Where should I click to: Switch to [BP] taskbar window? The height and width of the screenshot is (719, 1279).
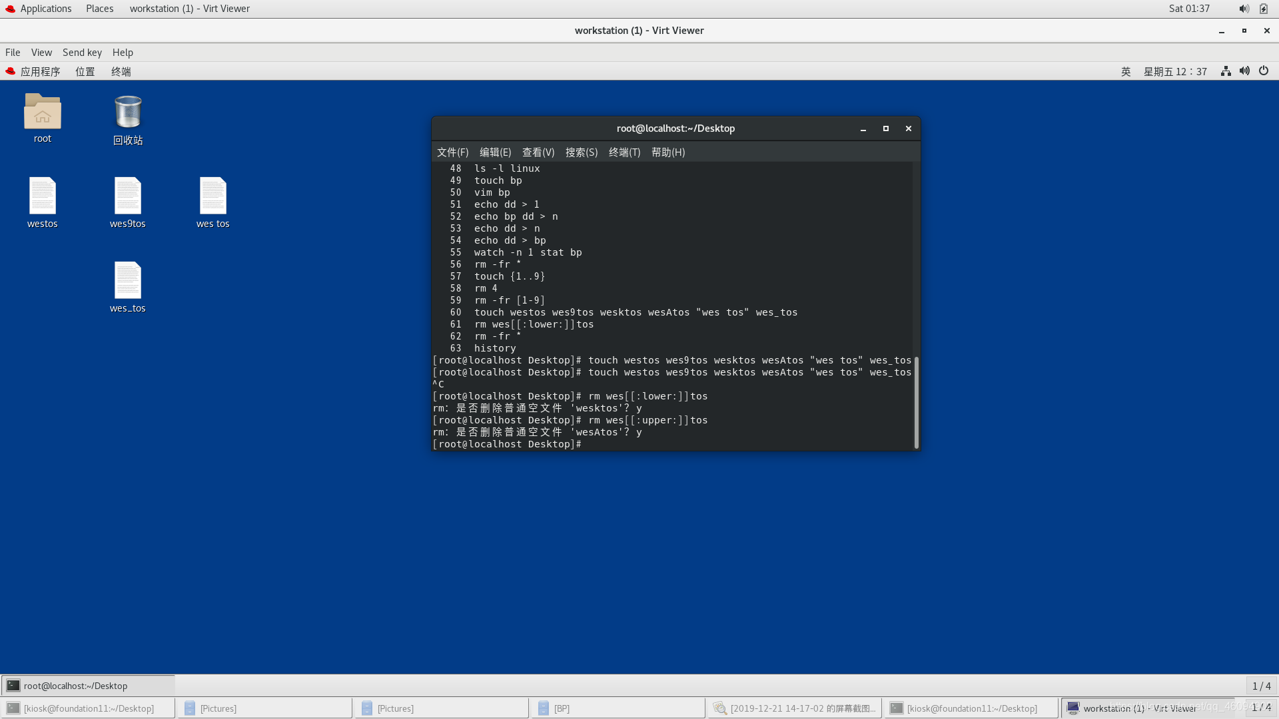click(x=562, y=708)
